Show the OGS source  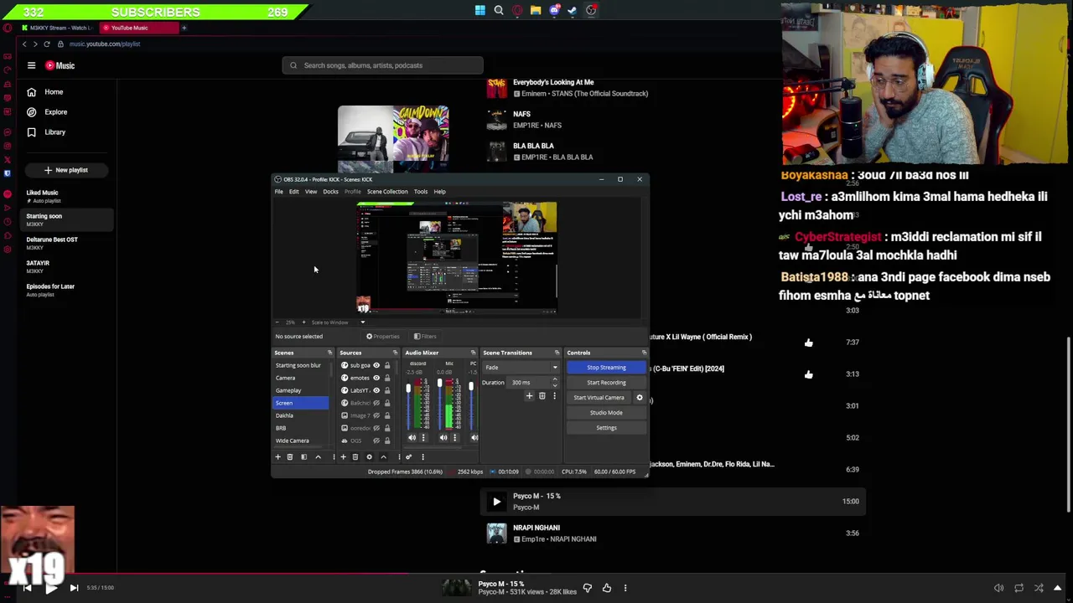click(x=376, y=441)
